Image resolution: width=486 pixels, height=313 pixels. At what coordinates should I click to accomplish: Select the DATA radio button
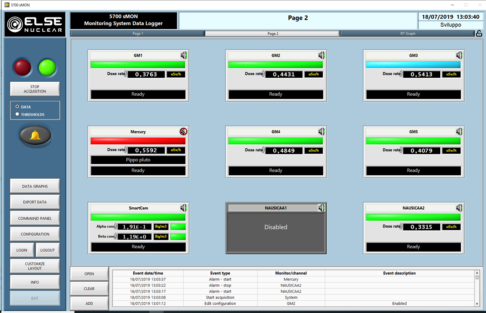pyautogui.click(x=17, y=107)
